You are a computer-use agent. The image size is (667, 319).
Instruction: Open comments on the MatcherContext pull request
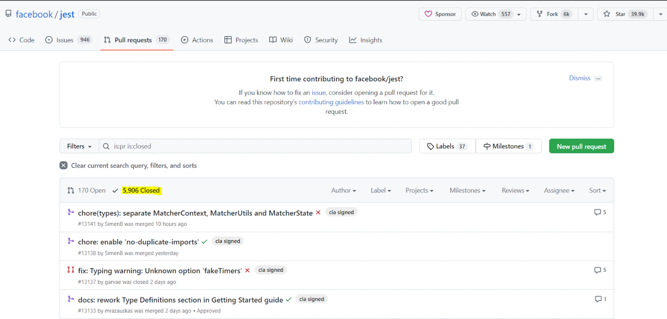coord(600,212)
